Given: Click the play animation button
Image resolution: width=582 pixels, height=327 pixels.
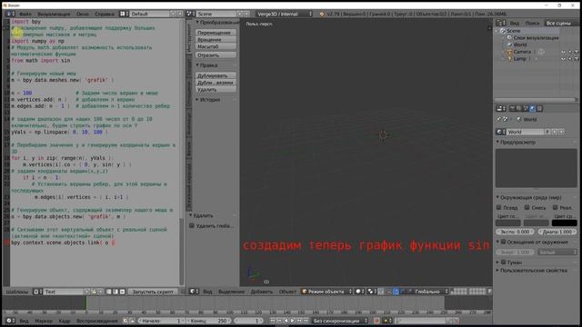Looking at the screenshot, I should [x=293, y=321].
